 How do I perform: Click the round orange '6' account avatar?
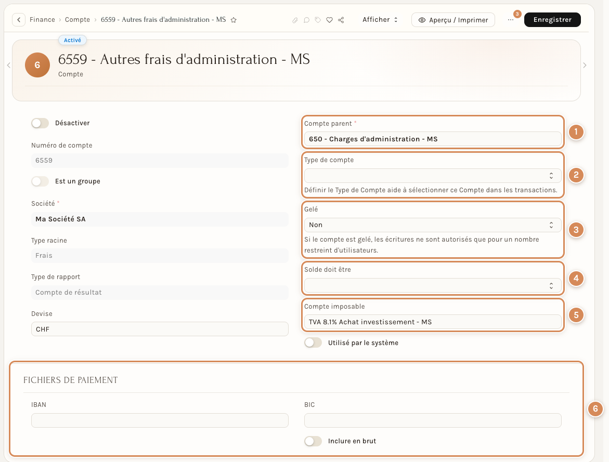37,65
